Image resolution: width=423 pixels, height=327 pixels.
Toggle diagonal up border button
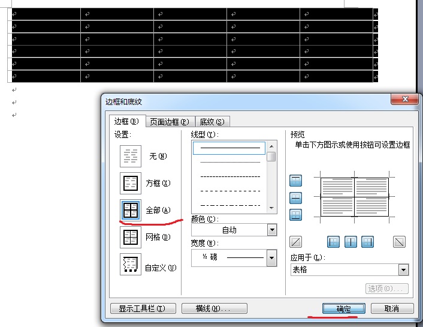pos(295,242)
